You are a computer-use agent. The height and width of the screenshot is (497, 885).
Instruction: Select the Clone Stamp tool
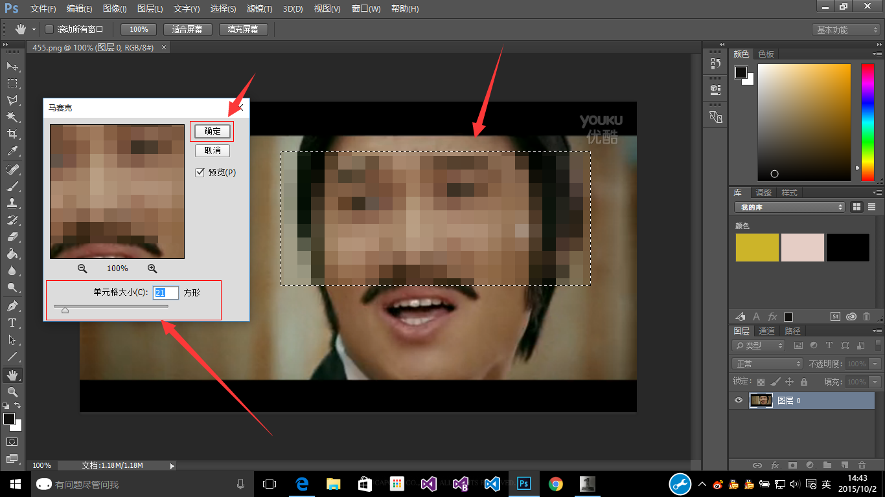[12, 203]
